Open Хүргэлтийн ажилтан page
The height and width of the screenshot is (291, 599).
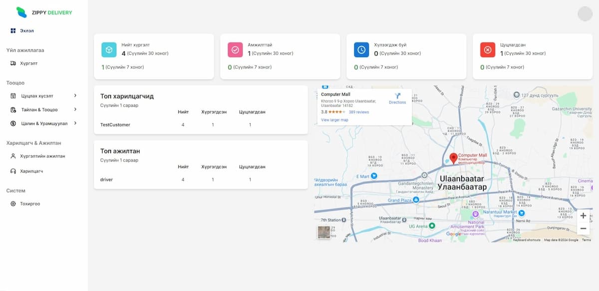(42, 156)
